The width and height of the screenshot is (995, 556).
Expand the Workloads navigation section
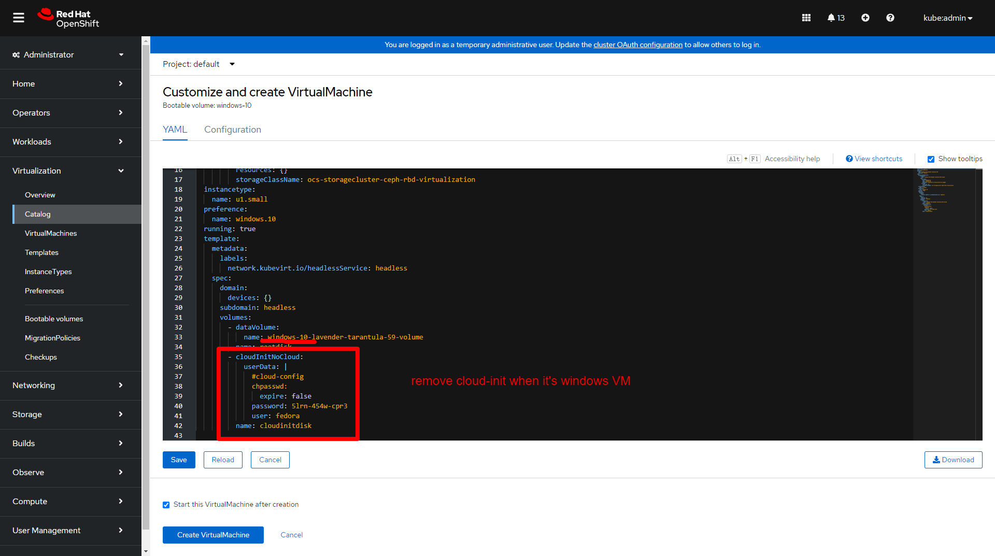[70, 141]
